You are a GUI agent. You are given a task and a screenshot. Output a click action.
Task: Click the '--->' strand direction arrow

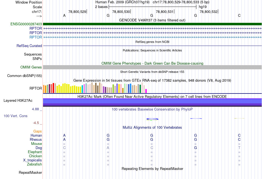click(x=39, y=16)
